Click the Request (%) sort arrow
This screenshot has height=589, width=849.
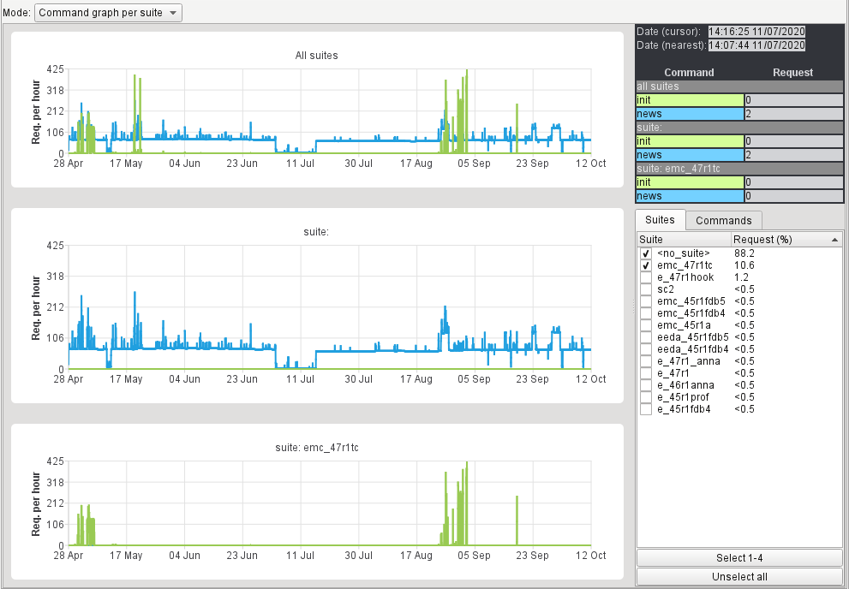coord(834,241)
